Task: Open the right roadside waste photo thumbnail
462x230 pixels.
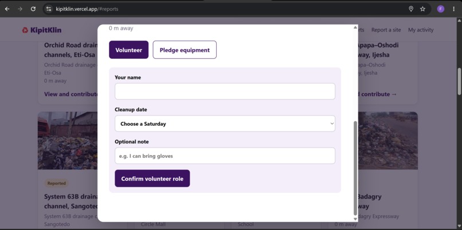Action: 387,141
